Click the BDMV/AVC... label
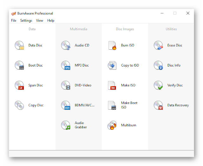 pos(85,105)
